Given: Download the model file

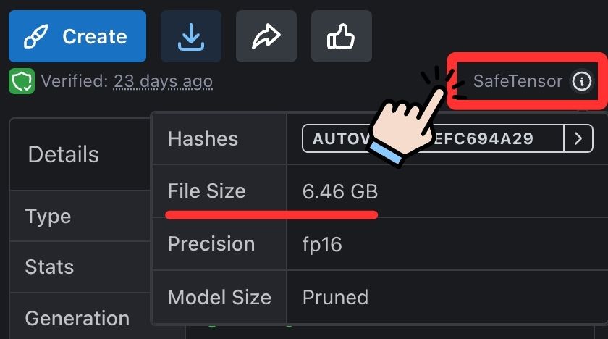Looking at the screenshot, I should pos(190,36).
